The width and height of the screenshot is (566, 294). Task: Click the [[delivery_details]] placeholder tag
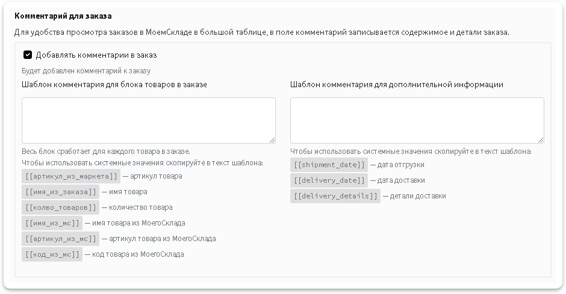pos(335,196)
